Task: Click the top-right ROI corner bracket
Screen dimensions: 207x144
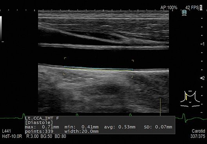Action: 133,61
